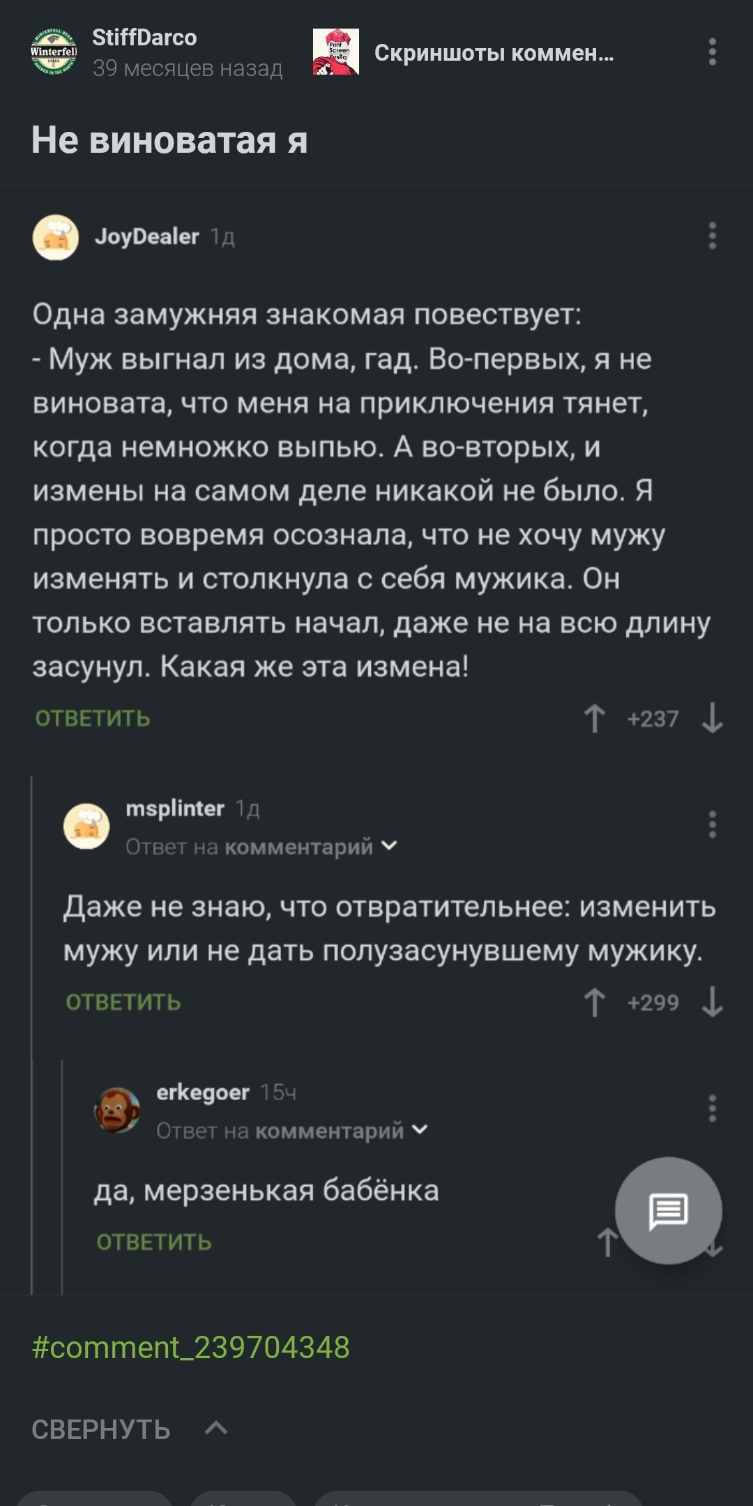
Task: Open #comment_239704348 link
Action: pyautogui.click(x=191, y=1347)
